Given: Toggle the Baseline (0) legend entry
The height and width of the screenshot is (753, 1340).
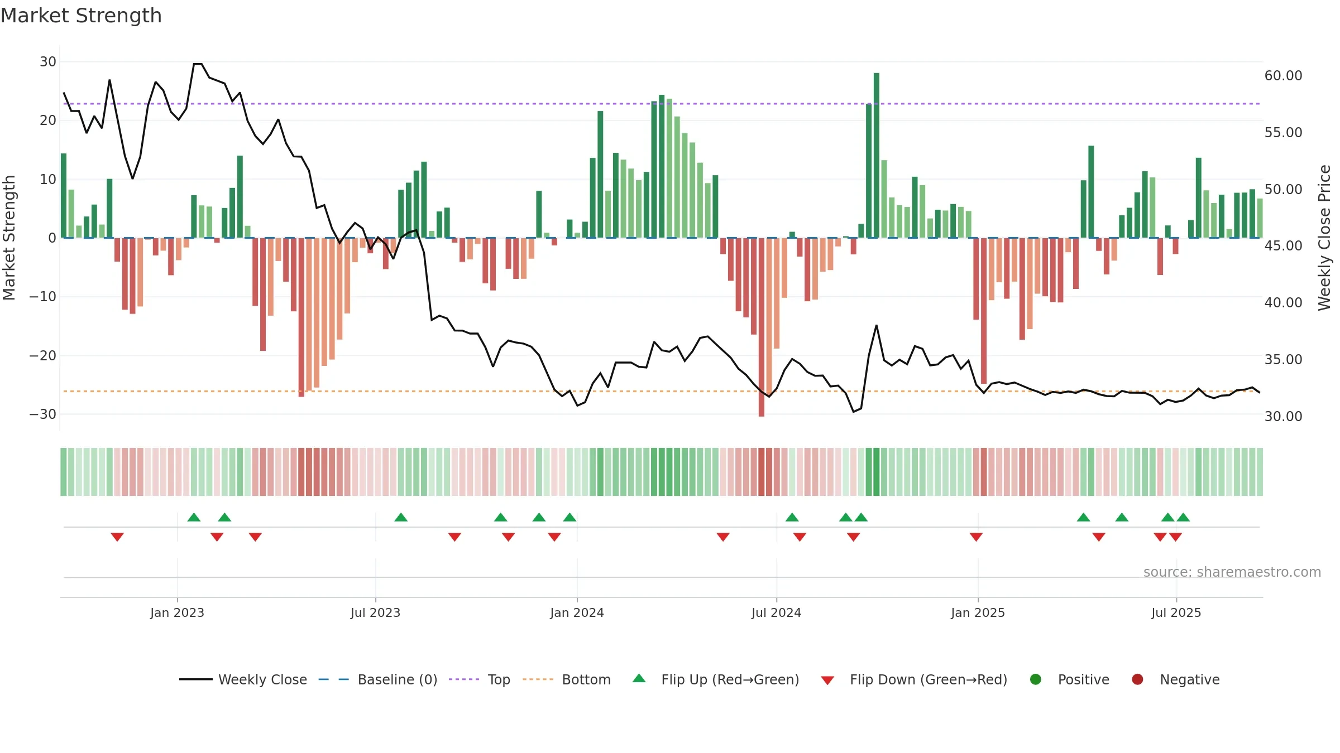Looking at the screenshot, I should tap(377, 679).
